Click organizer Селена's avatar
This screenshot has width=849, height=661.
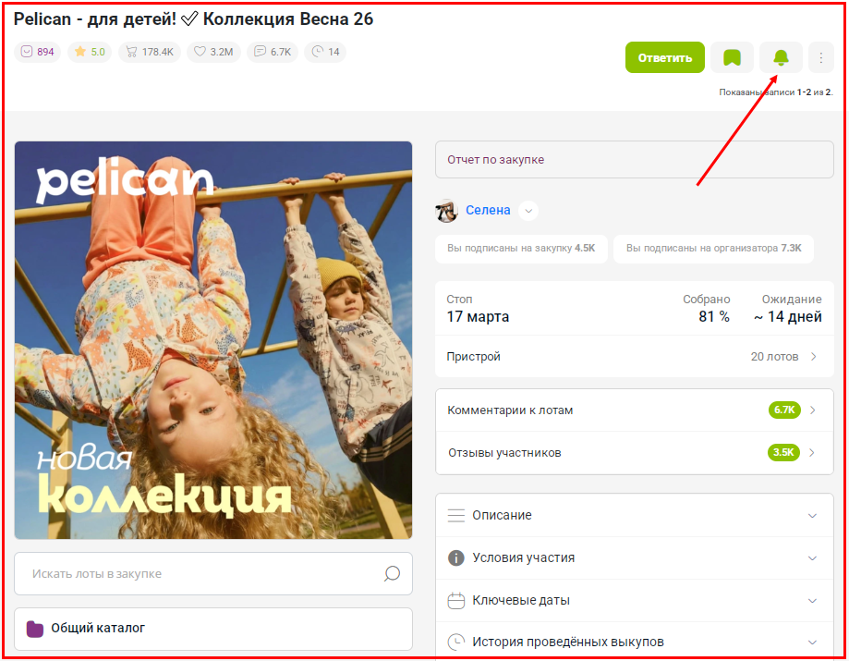[x=447, y=210]
